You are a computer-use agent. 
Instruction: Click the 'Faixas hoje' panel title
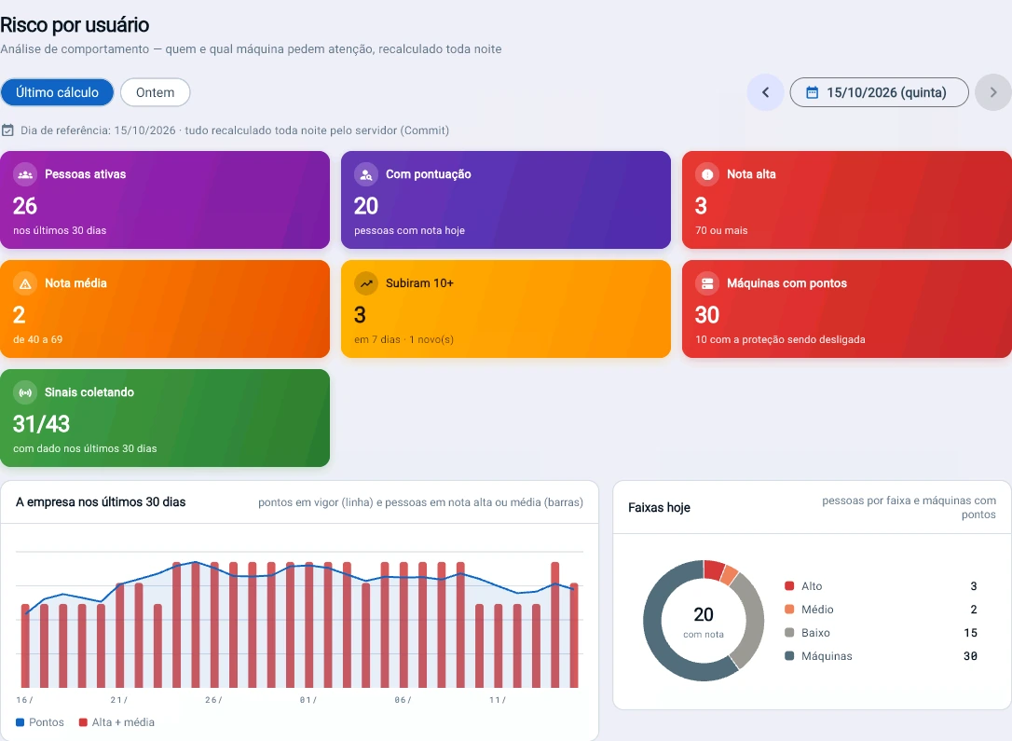point(659,507)
